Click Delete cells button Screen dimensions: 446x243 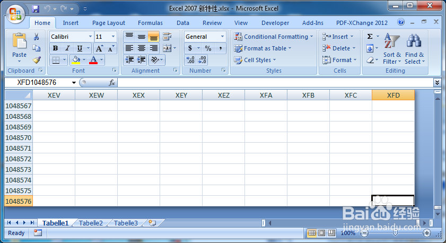[339, 48]
